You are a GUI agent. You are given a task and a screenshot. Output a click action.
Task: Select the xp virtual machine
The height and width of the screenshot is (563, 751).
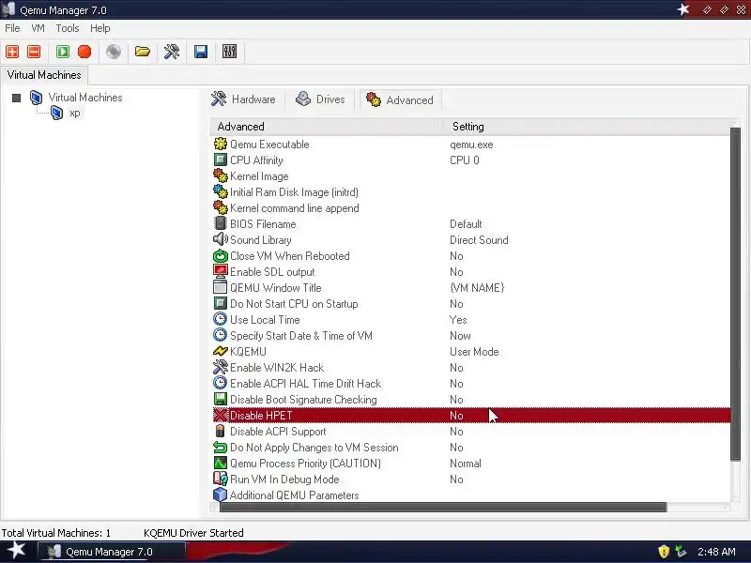[75, 114]
